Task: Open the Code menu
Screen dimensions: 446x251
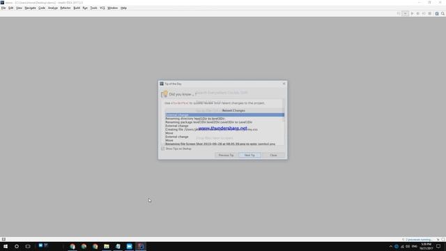Action: (42, 8)
